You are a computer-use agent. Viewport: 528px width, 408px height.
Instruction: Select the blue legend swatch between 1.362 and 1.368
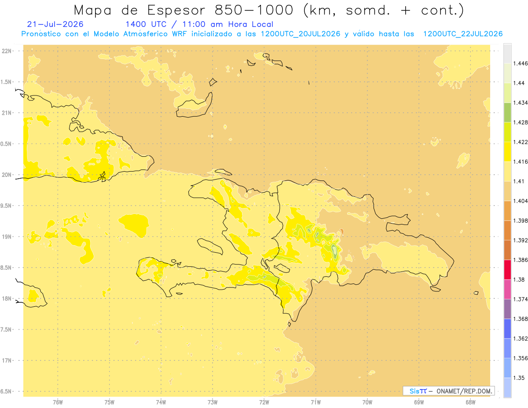(507, 328)
